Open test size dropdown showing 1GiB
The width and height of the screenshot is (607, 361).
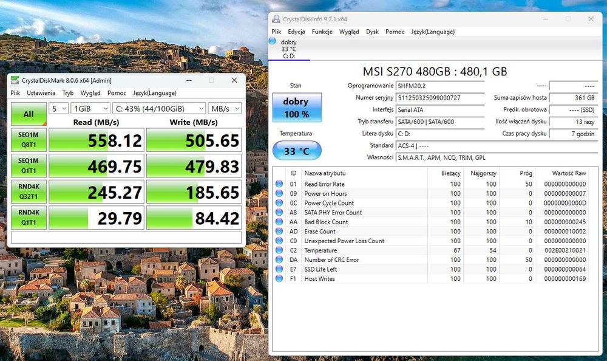tap(90, 109)
